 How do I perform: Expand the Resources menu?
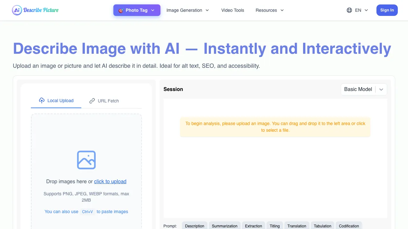coord(269,10)
